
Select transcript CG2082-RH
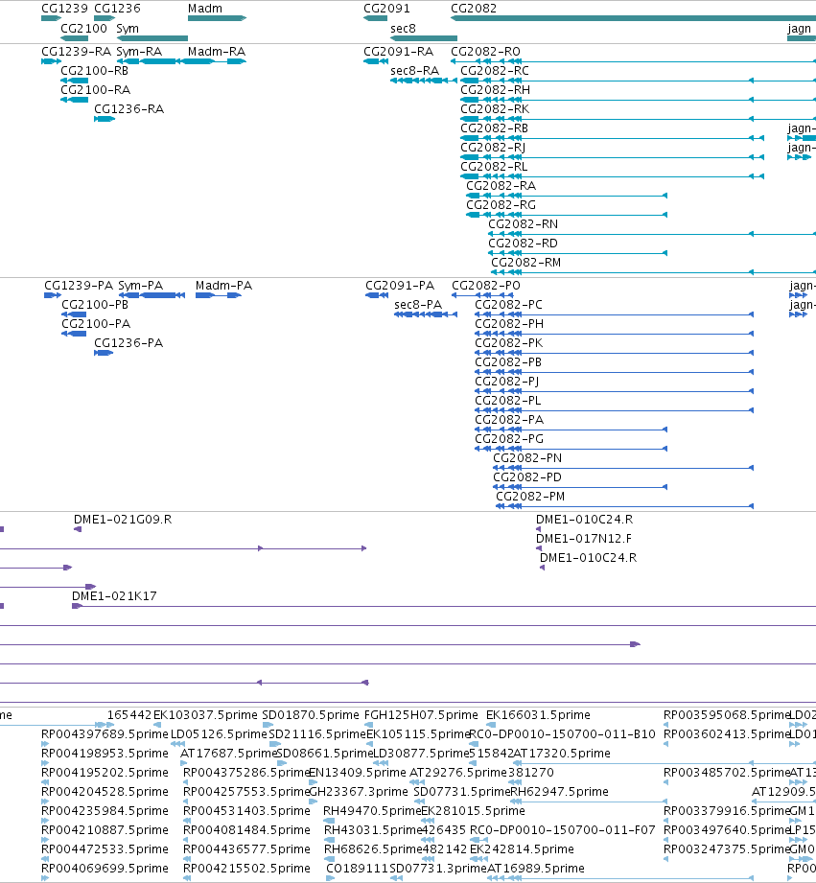point(495,90)
